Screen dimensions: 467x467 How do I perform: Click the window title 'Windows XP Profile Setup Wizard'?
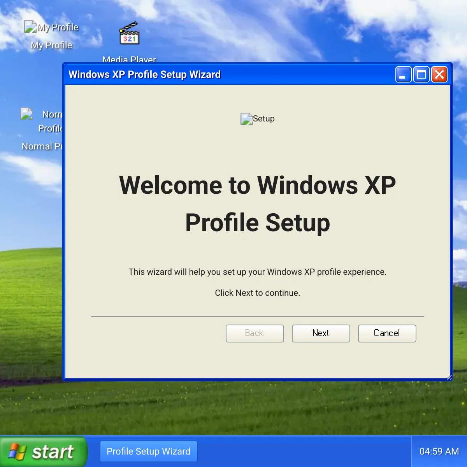tap(145, 74)
